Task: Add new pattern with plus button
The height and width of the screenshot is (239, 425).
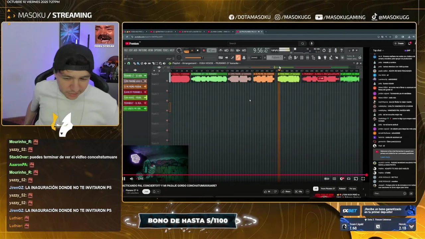Action: [x=285, y=58]
